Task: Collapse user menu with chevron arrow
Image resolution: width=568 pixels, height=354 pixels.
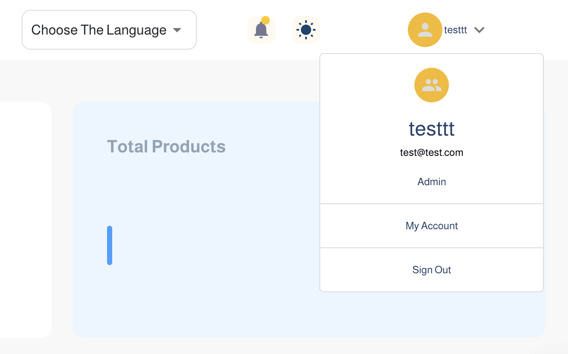Action: point(480,30)
